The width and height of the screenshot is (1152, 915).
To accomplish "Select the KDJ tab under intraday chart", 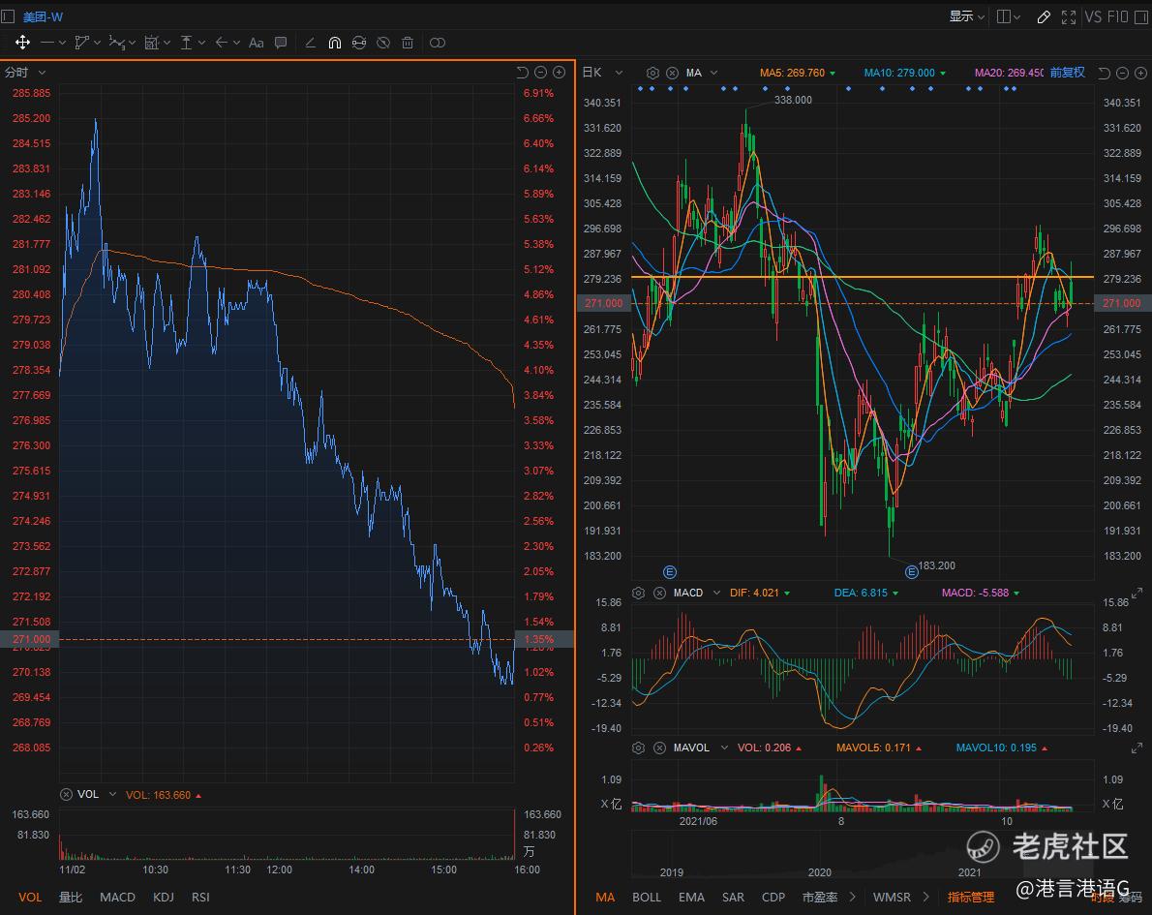I will click(164, 897).
